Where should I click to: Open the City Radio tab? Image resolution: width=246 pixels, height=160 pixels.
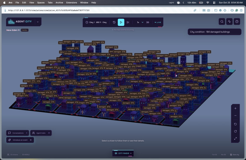click(x=123, y=153)
